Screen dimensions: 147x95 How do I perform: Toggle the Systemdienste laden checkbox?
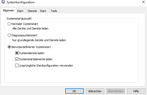coord(17,53)
